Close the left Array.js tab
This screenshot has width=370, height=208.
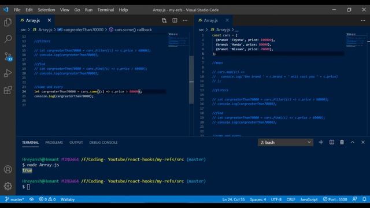pos(49,20)
